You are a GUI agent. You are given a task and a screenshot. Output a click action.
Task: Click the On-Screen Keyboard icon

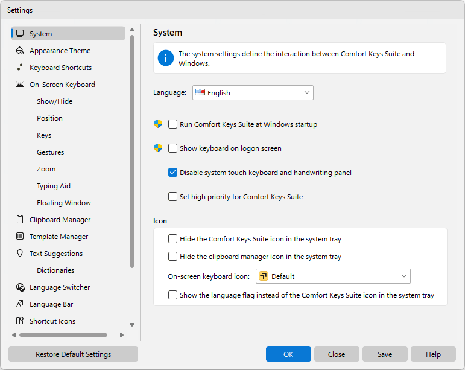(20, 85)
